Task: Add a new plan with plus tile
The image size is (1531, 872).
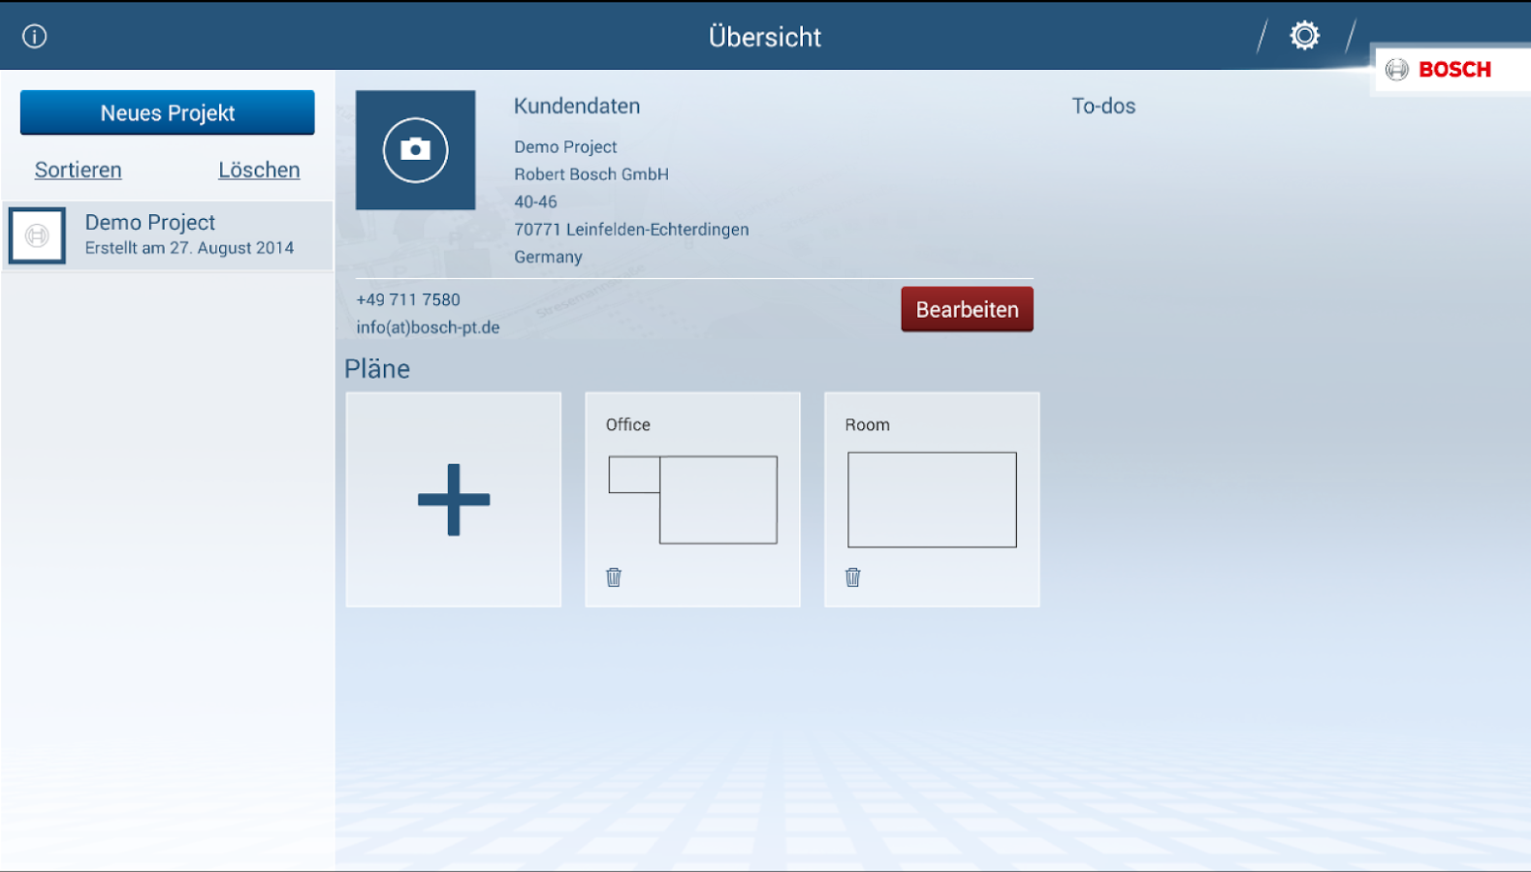Action: 454,500
